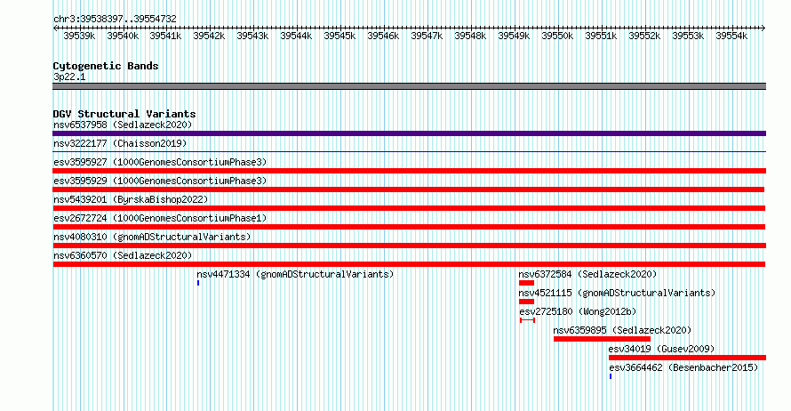Click the right arrow end of ruler
The height and width of the screenshot is (411, 791).
tap(763, 28)
